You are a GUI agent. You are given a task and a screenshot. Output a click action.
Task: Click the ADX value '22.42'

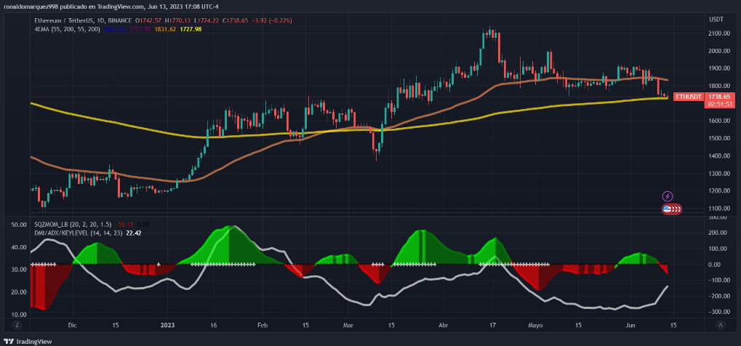tap(135, 233)
